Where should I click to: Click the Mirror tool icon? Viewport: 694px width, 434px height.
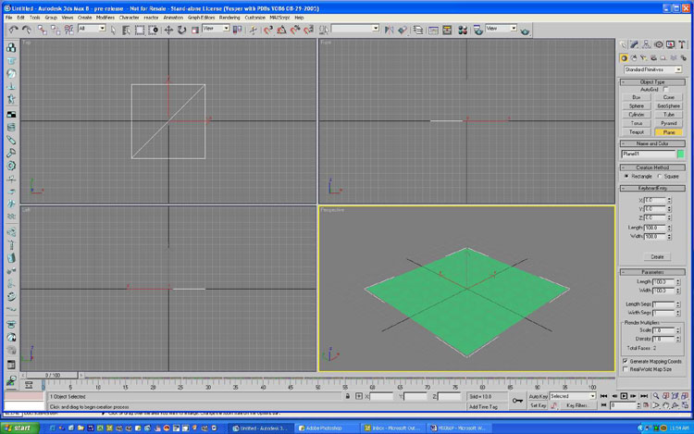point(388,30)
